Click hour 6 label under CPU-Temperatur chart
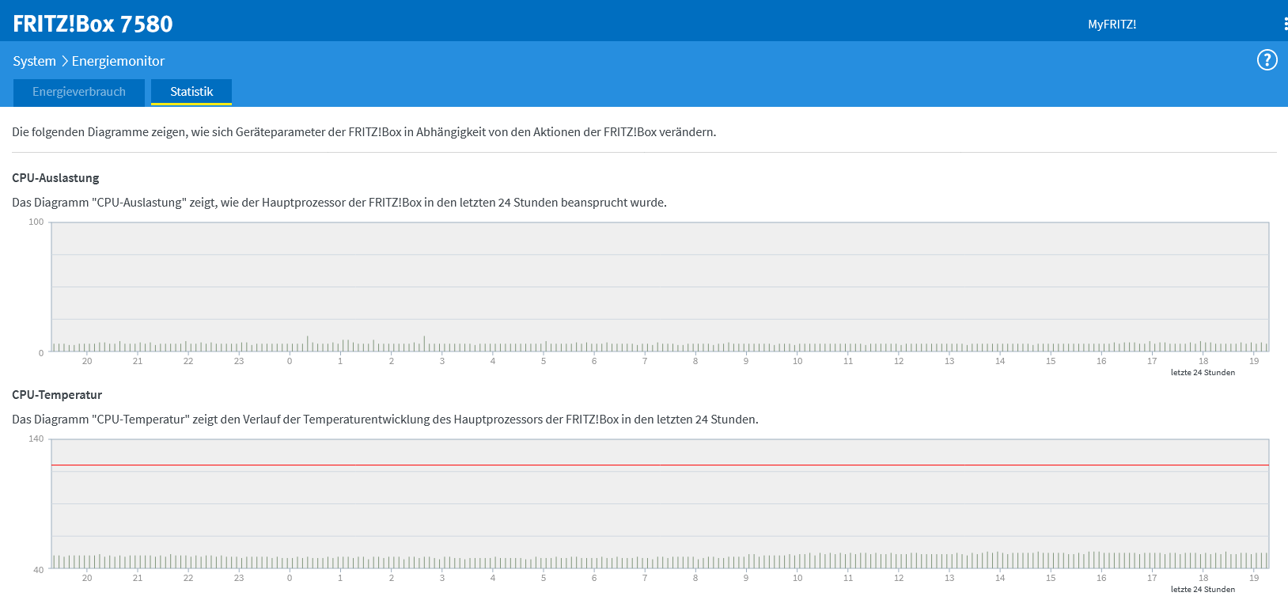 click(x=594, y=578)
